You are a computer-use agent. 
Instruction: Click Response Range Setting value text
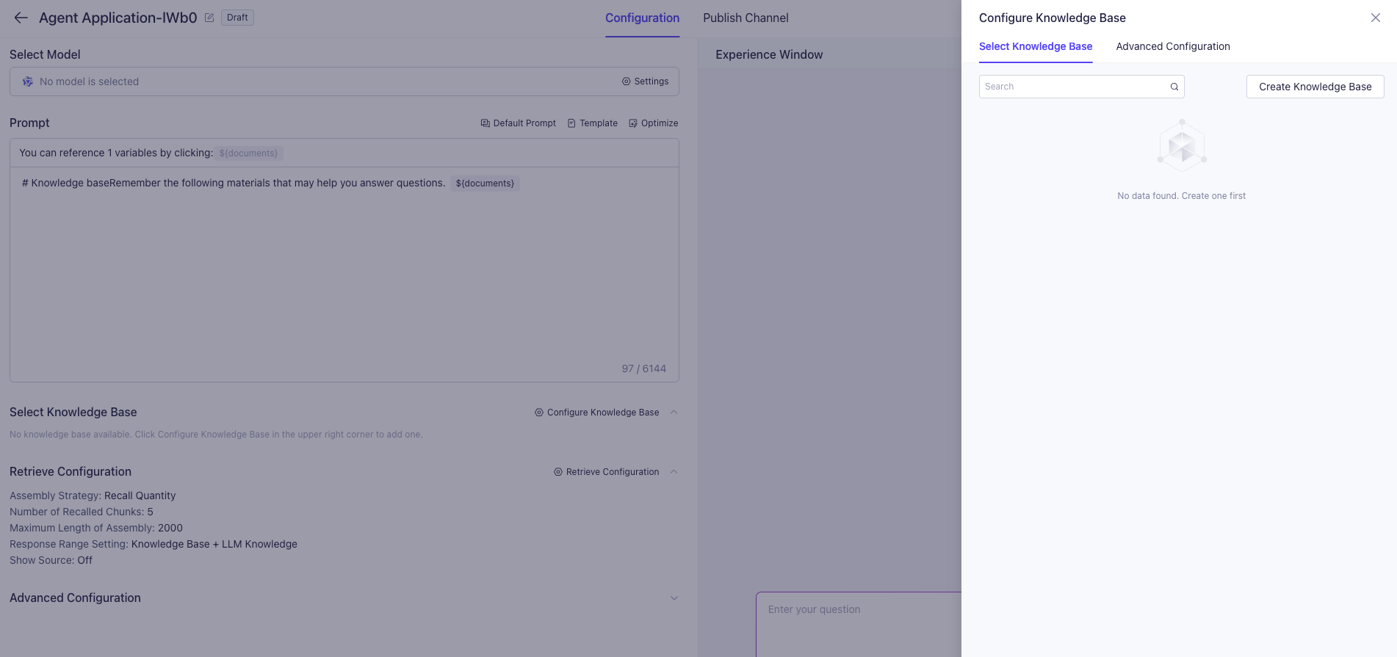[214, 544]
